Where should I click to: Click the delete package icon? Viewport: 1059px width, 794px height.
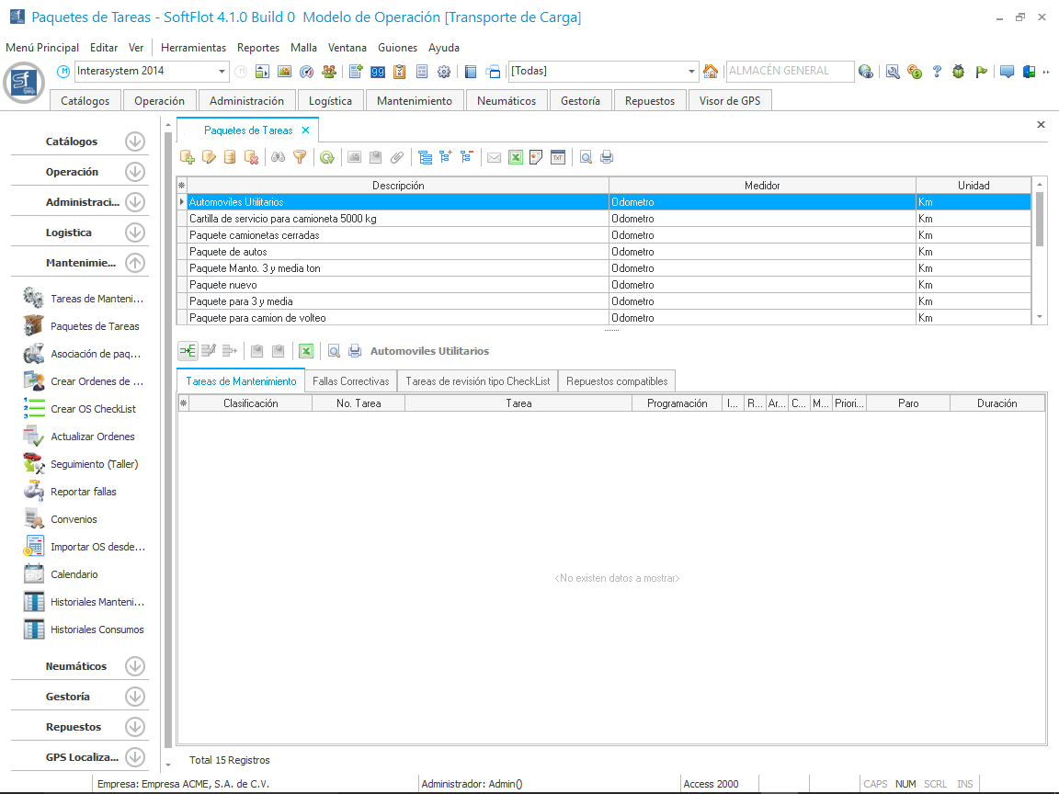click(x=251, y=157)
